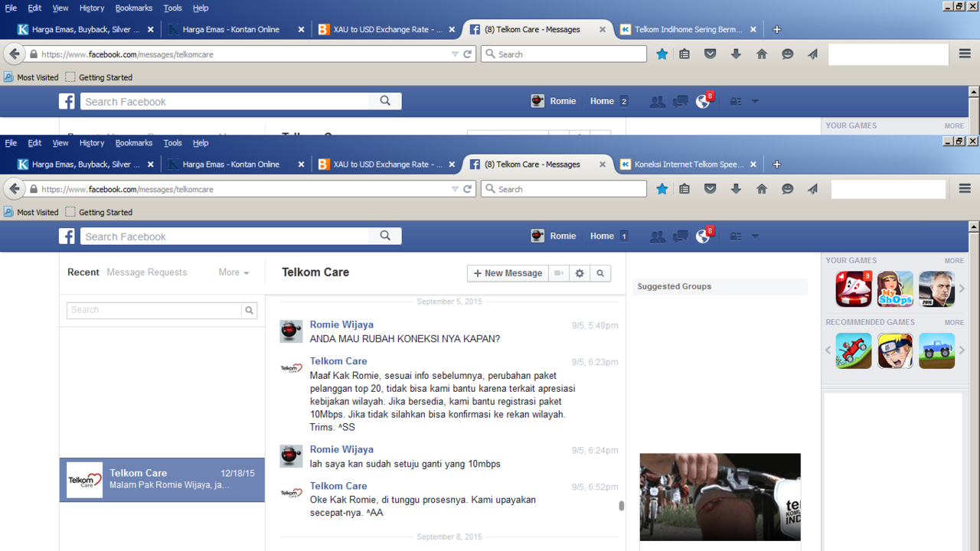Open Friend Requests icon in front Facebook header
Screen dimensions: 980x551
pos(658,236)
